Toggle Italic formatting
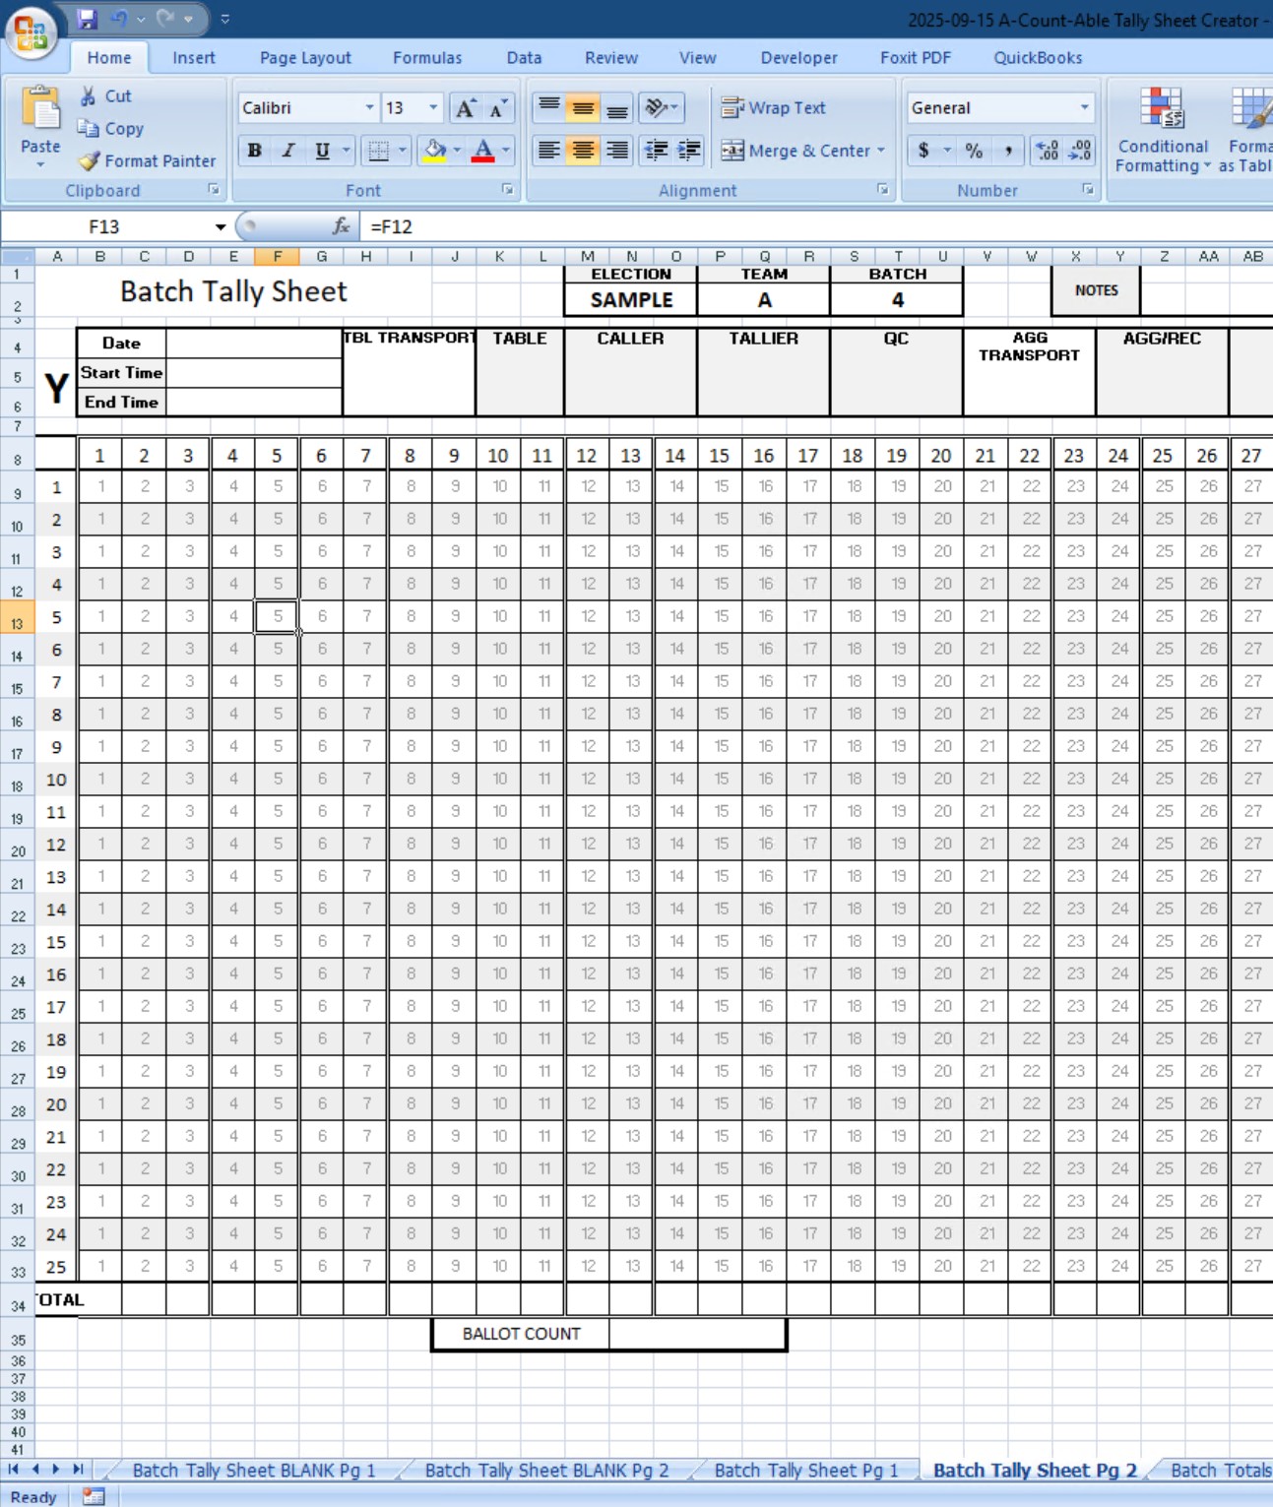The image size is (1273, 1507). (288, 151)
